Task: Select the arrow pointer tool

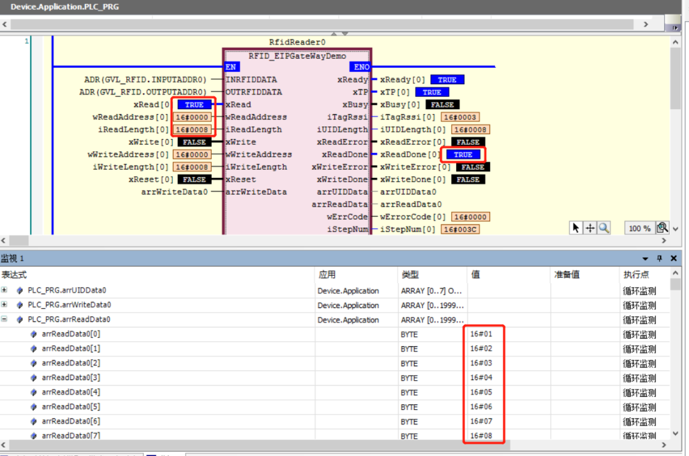Action: click(576, 228)
